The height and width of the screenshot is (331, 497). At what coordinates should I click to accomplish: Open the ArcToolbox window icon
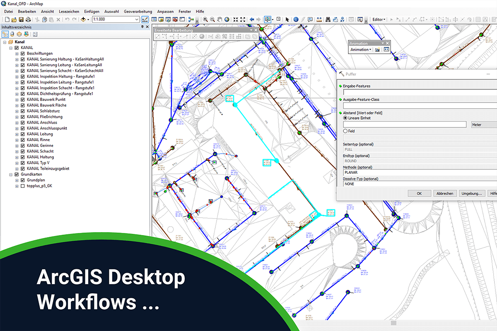click(x=174, y=19)
